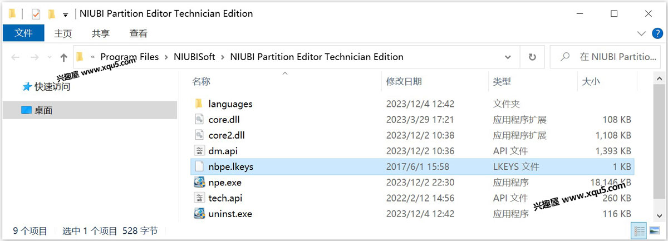Image resolution: width=668 pixels, height=241 pixels.
Task: Click the search box for this folder
Action: [607, 57]
